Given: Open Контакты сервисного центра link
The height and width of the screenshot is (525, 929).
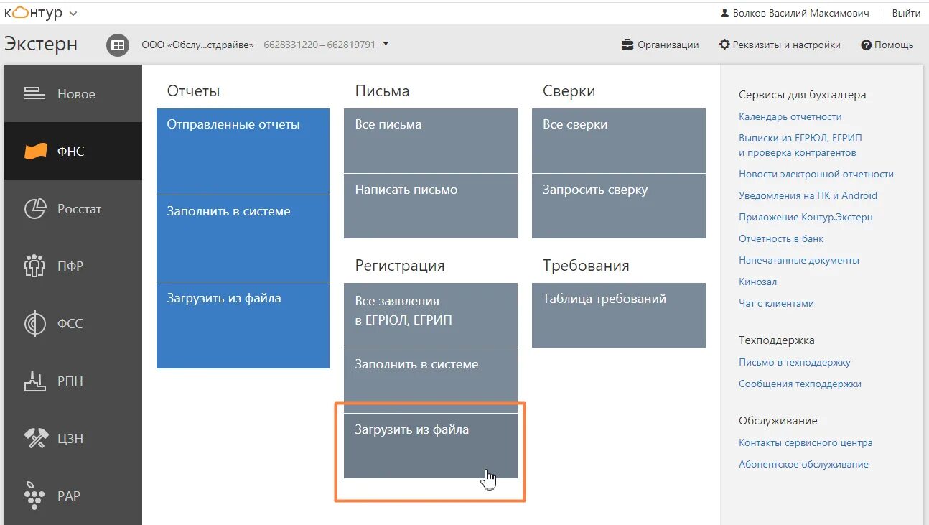Looking at the screenshot, I should 806,442.
